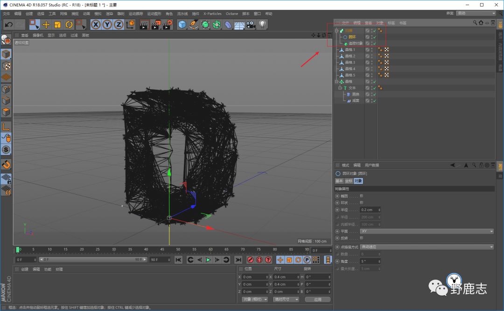Enable the 椭圆 (Ellipse) checkbox
The width and height of the screenshot is (504, 311).
[362, 196]
